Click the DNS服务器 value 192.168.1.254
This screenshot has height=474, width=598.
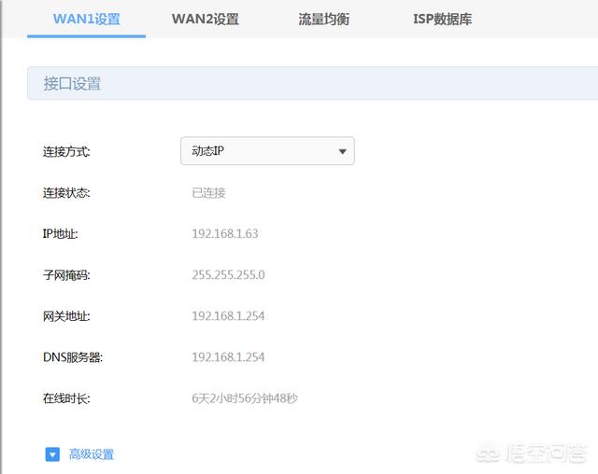coord(228,357)
